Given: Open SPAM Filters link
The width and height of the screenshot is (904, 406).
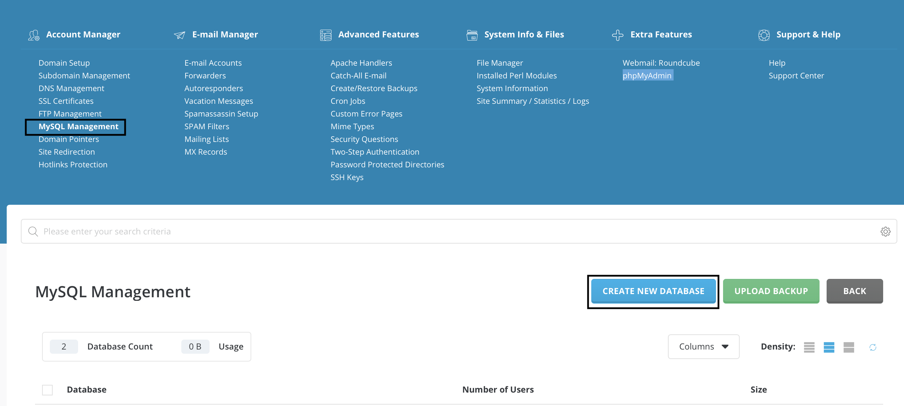Looking at the screenshot, I should click(207, 126).
